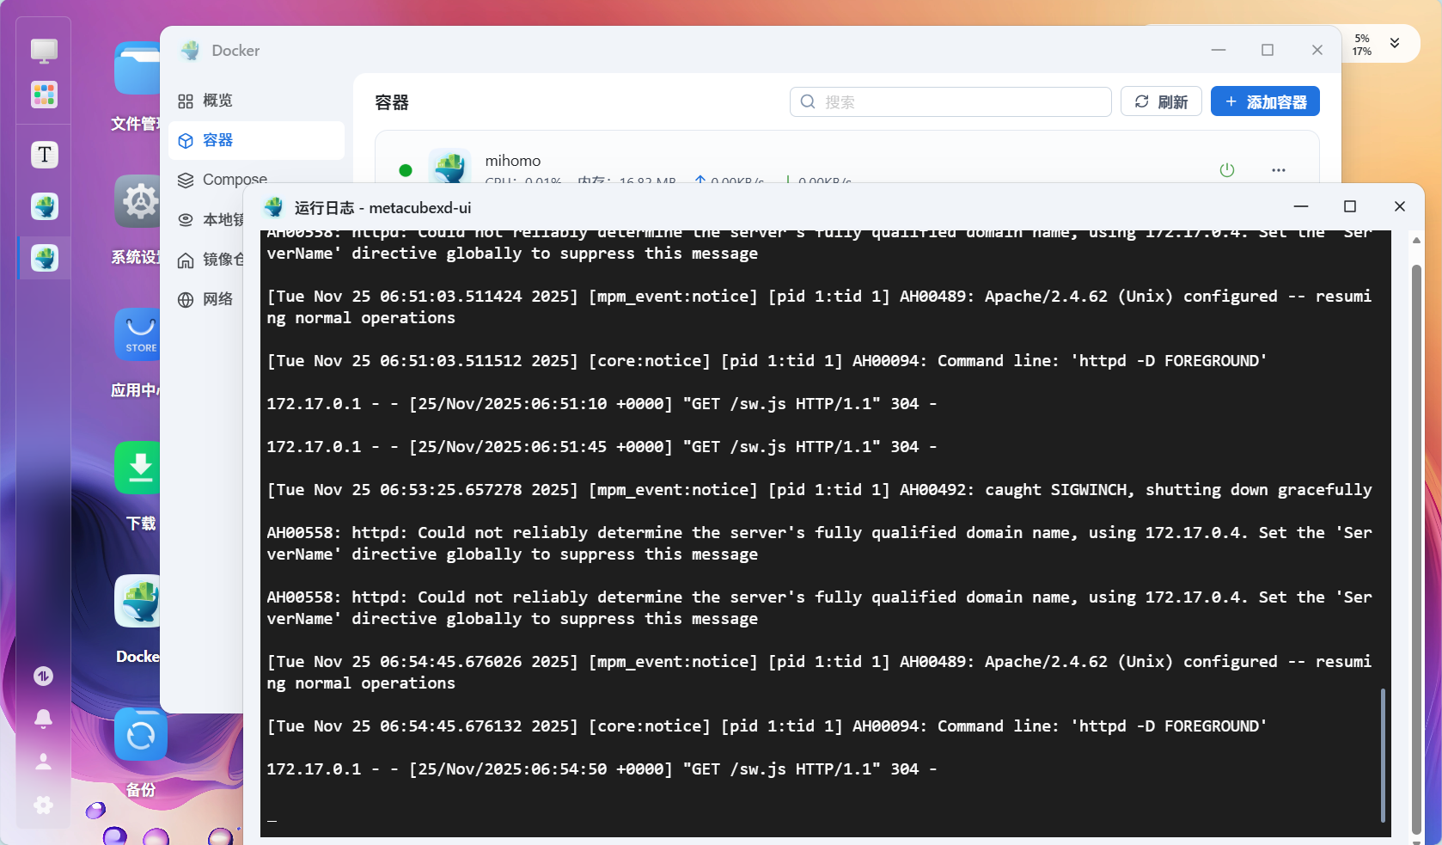Click the show-desktop monitor icon in dock
This screenshot has height=845, width=1442.
(45, 51)
